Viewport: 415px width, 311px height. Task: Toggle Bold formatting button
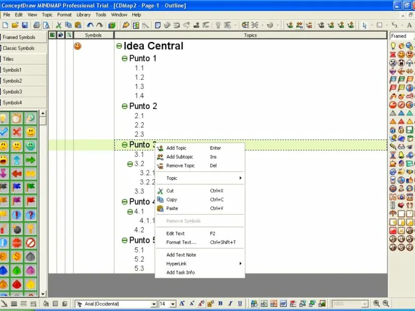220,304
